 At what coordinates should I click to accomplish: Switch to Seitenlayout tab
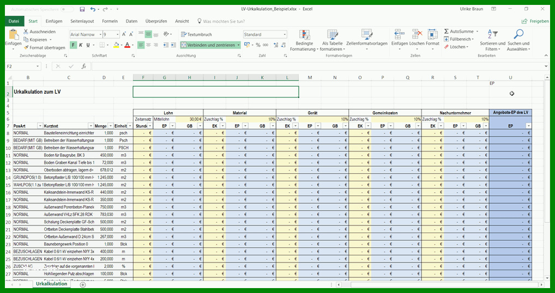82,21
